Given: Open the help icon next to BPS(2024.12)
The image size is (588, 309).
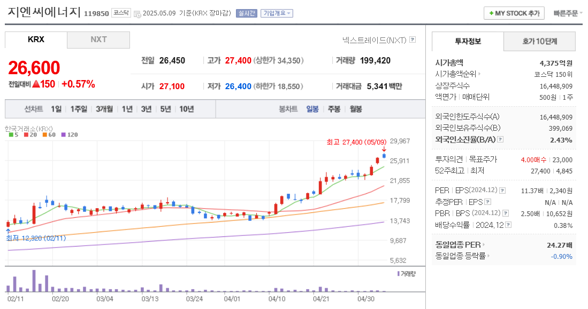Looking at the screenshot, I should (x=506, y=213).
